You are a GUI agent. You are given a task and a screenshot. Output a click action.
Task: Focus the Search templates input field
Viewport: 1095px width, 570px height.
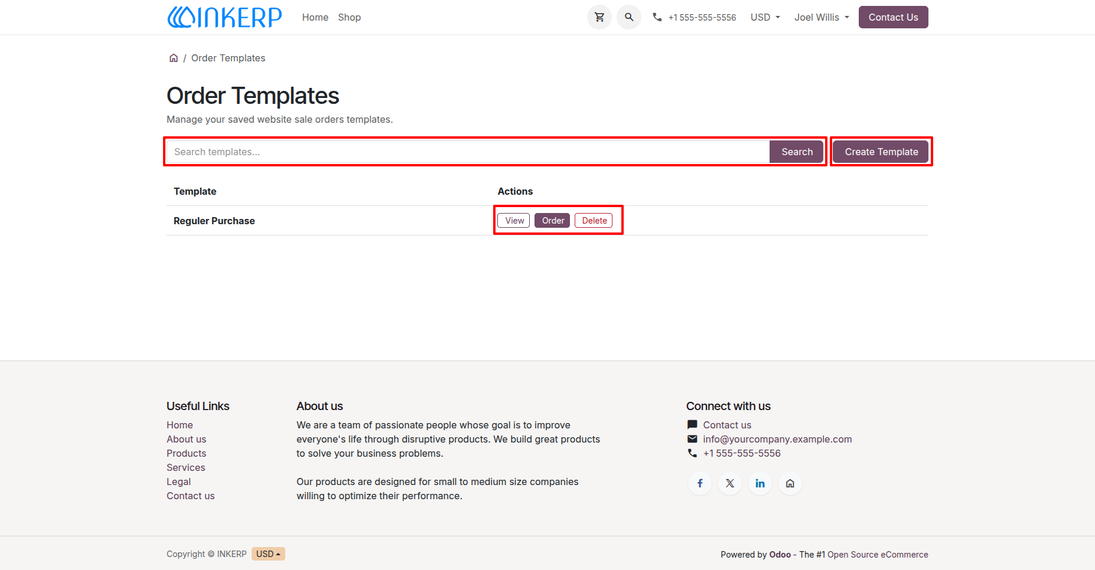click(468, 152)
